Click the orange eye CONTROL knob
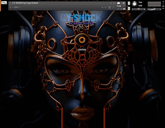 (x=82, y=40)
